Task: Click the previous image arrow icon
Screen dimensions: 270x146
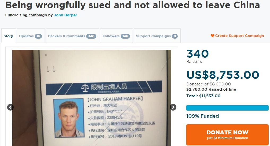Action: point(10,107)
